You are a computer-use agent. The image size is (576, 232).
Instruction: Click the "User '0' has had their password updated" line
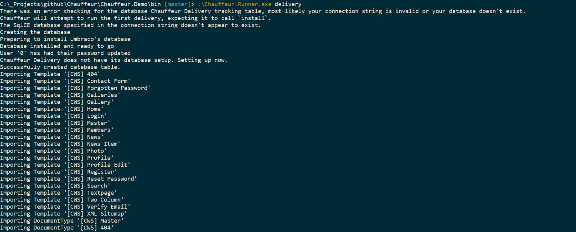pos(65,53)
